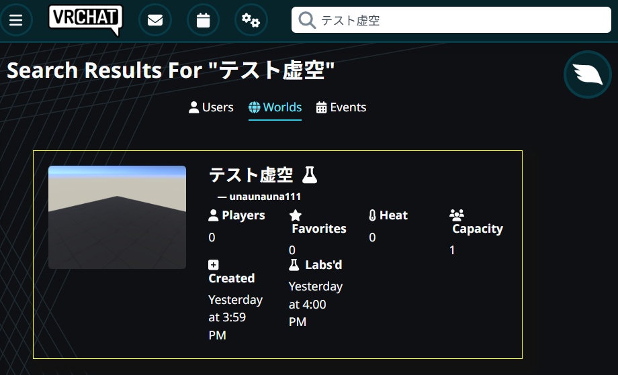Switch to the Users tab

tap(211, 107)
